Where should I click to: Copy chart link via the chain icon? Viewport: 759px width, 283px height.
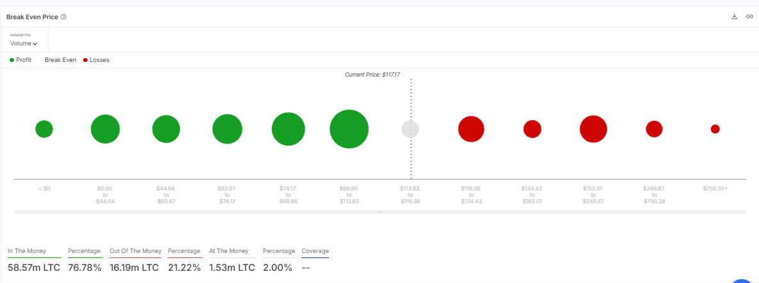tap(749, 17)
